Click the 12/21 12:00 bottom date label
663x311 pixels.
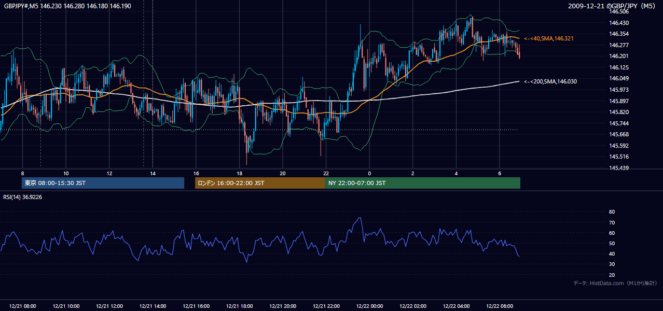point(109,306)
